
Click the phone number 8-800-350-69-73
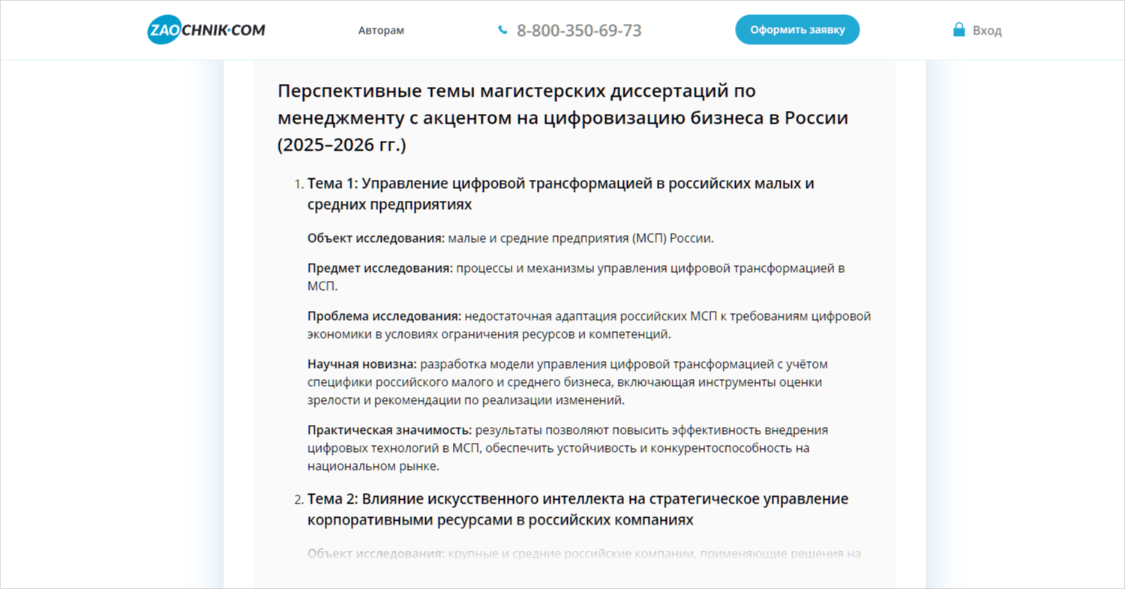click(579, 31)
